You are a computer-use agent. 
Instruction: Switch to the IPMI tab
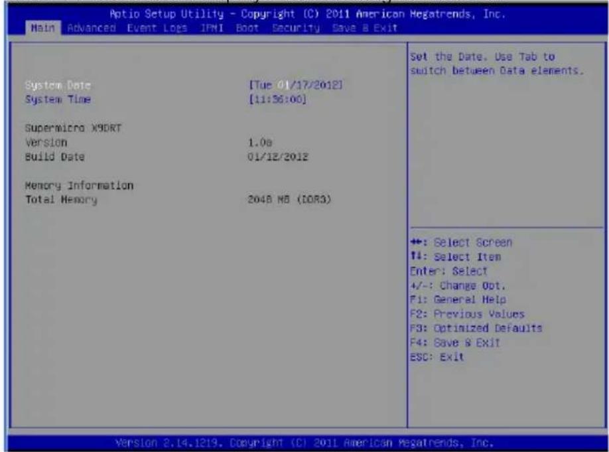point(212,28)
